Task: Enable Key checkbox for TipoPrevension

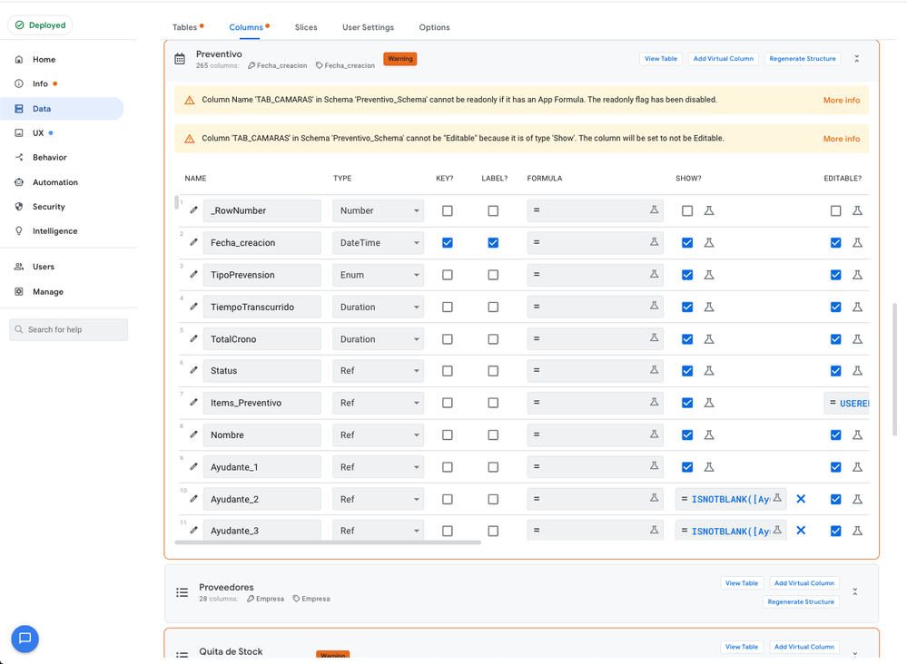Action: (447, 275)
